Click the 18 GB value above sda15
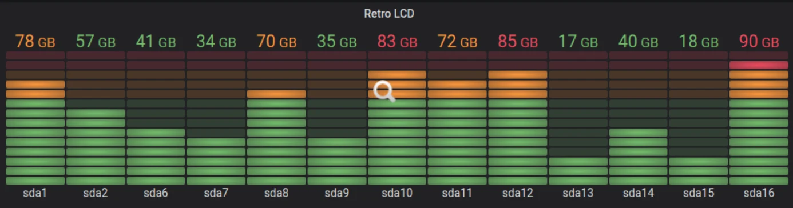This screenshot has width=793, height=208. (699, 42)
